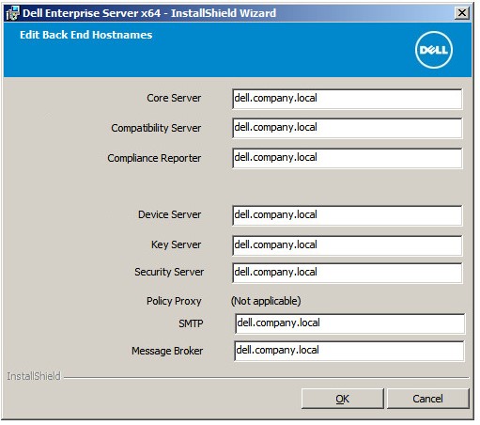480x425 pixels.
Task: Focus the Device Server hostname box
Action: (x=347, y=215)
